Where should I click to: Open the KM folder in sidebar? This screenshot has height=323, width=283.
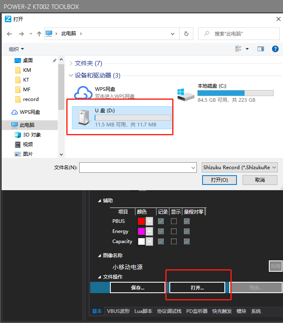[27, 70]
